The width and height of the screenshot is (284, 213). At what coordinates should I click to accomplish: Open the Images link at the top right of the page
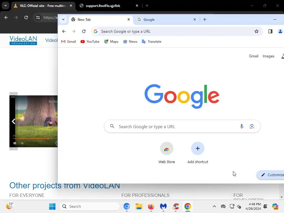tap(268, 56)
